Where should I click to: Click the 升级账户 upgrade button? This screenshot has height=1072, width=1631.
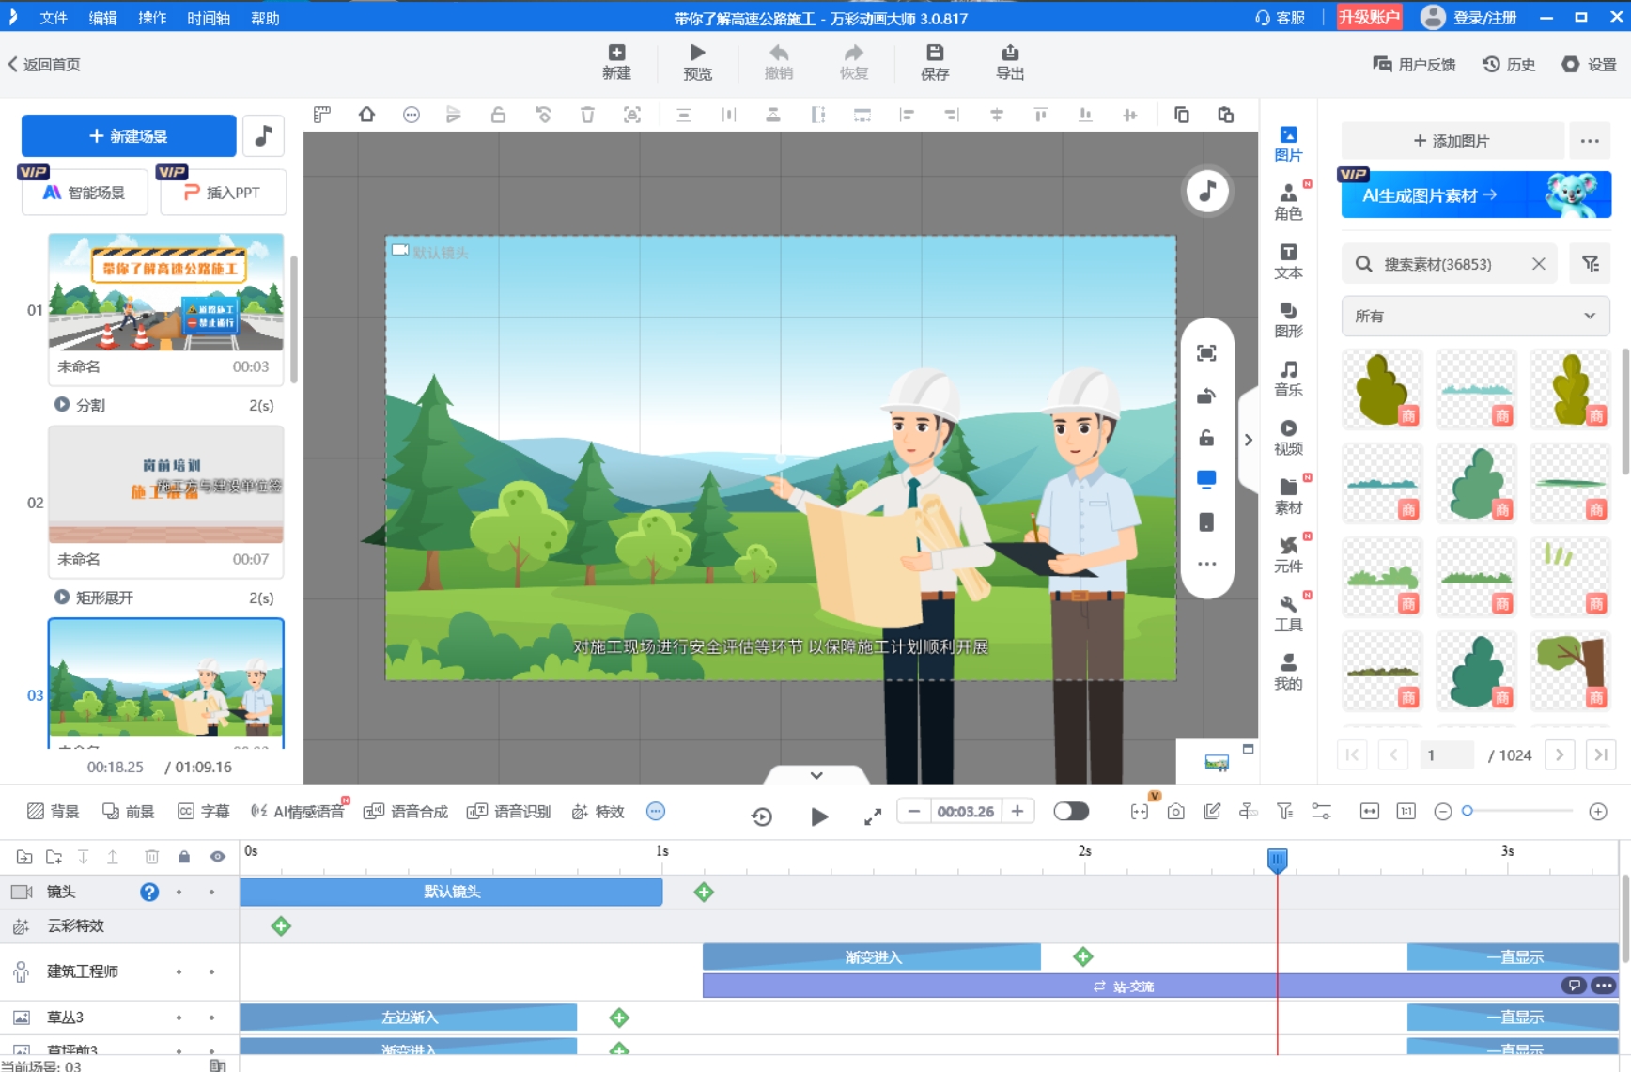(x=1369, y=17)
